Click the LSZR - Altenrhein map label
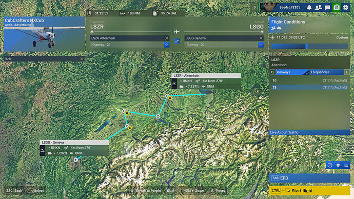The width and height of the screenshot is (354, 199). (206, 75)
